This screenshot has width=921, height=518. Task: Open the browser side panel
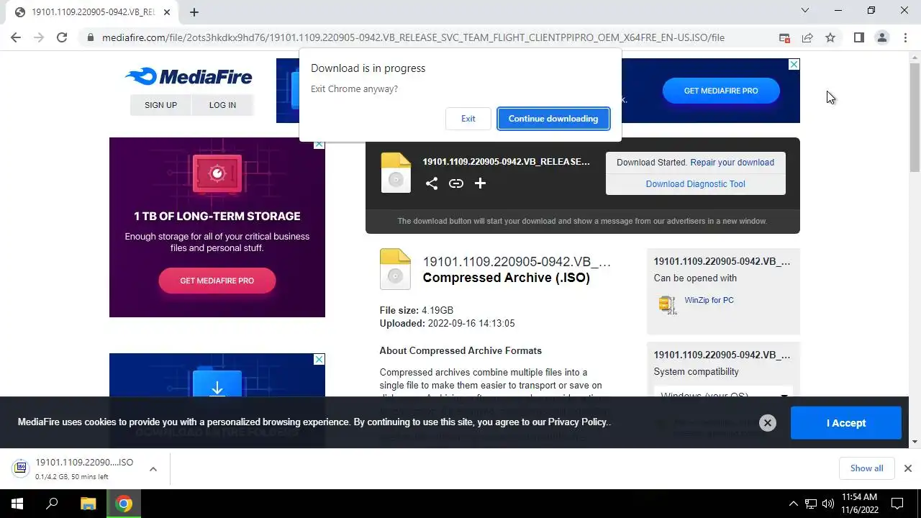[858, 37]
